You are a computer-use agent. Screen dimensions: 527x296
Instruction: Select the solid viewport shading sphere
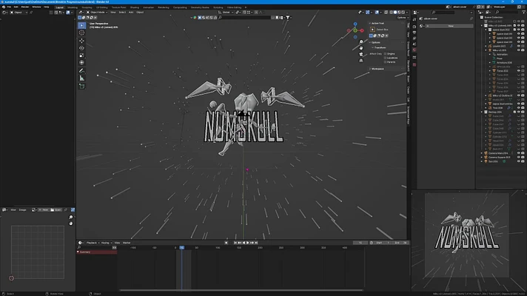click(395, 13)
